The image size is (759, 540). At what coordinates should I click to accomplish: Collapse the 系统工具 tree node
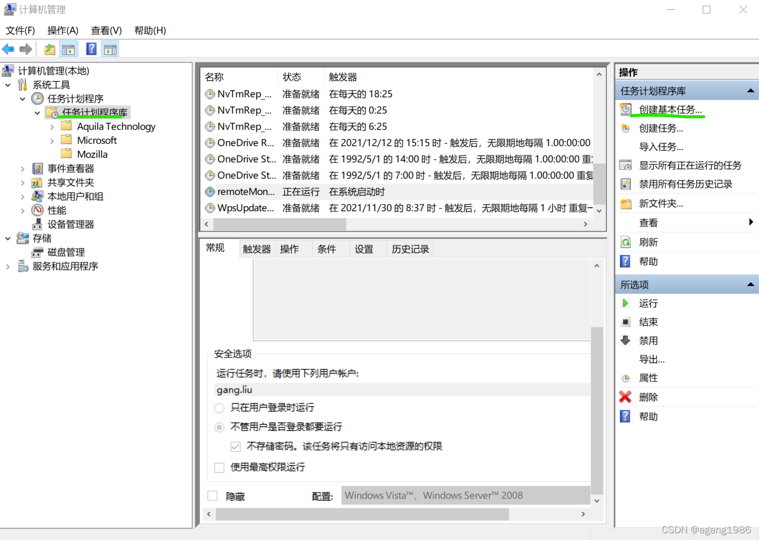[x=8, y=85]
